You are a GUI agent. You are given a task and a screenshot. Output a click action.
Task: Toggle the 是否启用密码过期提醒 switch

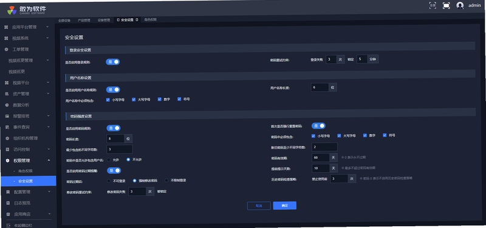point(114,170)
